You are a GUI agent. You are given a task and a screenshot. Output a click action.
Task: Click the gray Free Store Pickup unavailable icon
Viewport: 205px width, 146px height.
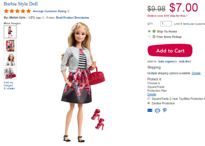point(154,37)
